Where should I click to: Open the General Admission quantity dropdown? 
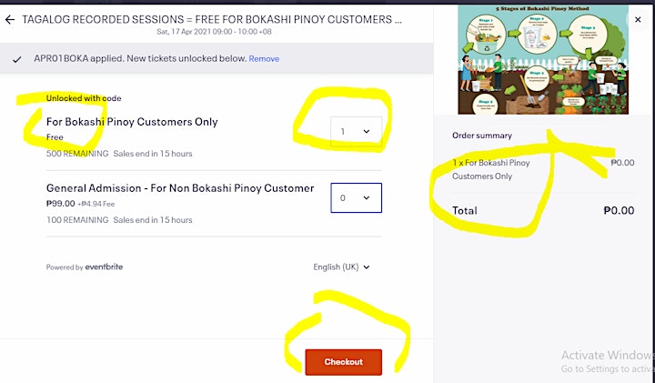(356, 198)
